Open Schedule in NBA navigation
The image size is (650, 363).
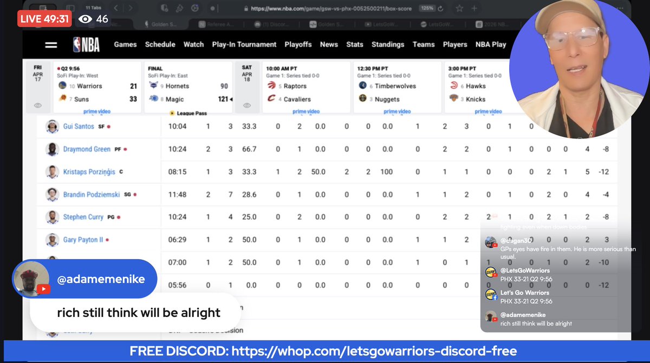point(160,44)
